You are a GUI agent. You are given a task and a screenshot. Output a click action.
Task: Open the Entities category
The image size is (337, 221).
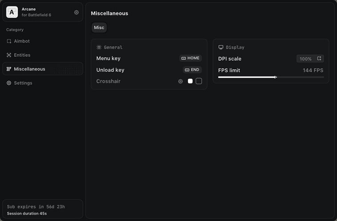click(x=22, y=55)
